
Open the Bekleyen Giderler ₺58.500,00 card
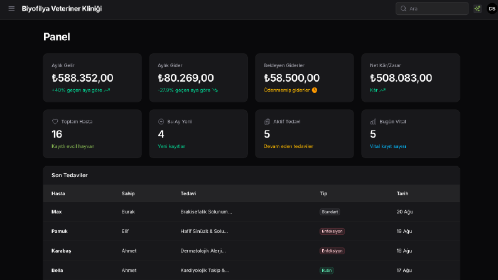click(305, 78)
